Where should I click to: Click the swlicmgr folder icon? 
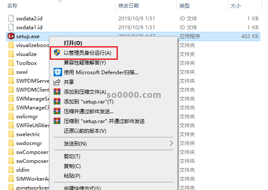tap(11, 116)
